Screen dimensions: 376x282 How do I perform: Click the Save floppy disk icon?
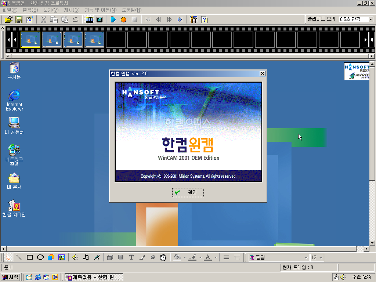coord(19,19)
